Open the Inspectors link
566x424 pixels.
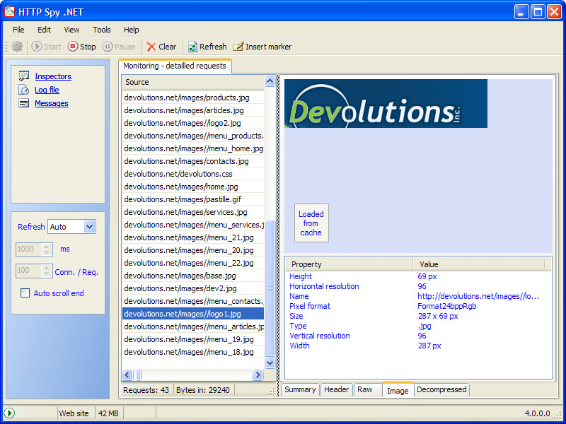pyautogui.click(x=52, y=76)
